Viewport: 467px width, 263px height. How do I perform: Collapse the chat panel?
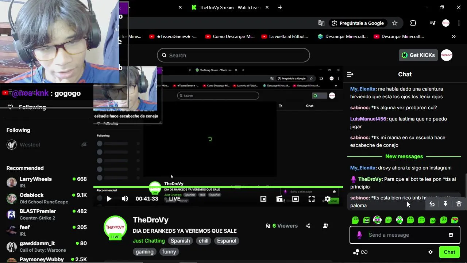(350, 74)
